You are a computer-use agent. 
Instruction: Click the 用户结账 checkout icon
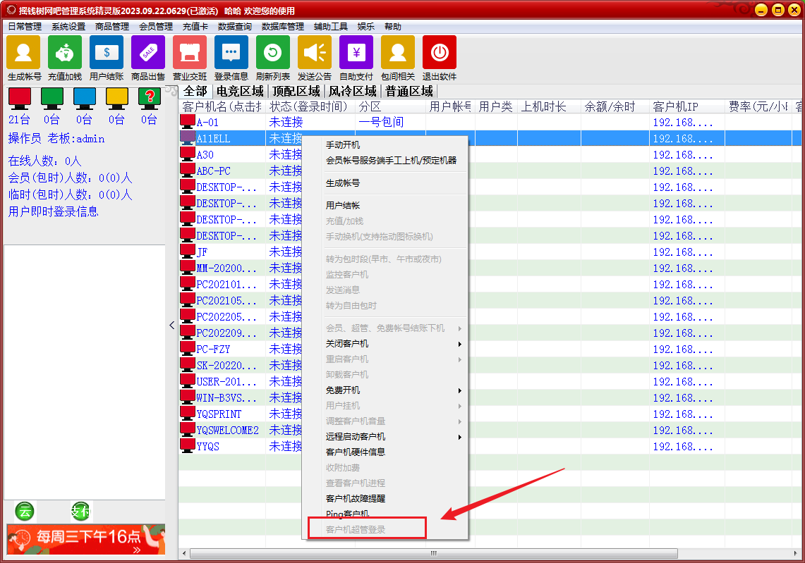tap(107, 53)
